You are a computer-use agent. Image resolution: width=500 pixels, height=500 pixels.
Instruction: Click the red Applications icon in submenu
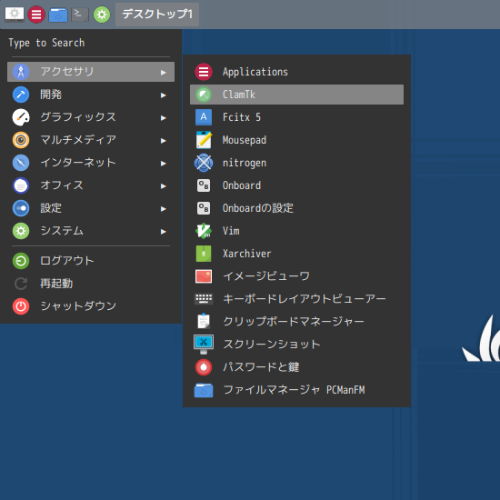tap(204, 72)
